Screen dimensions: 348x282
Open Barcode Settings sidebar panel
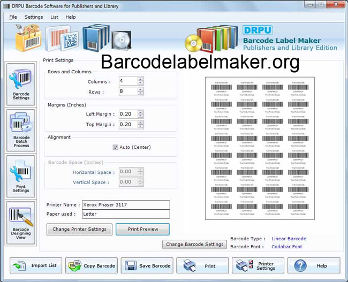pos(21,85)
